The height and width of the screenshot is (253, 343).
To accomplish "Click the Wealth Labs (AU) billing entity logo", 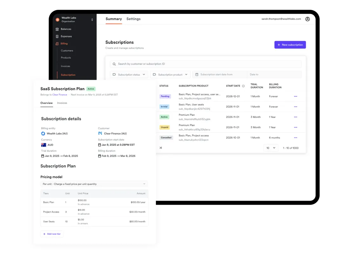I will coord(43,133).
